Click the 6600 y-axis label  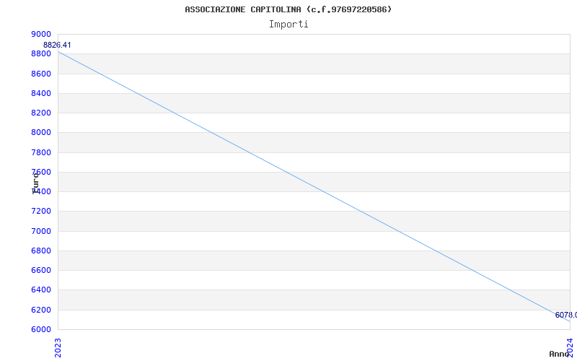coord(41,270)
